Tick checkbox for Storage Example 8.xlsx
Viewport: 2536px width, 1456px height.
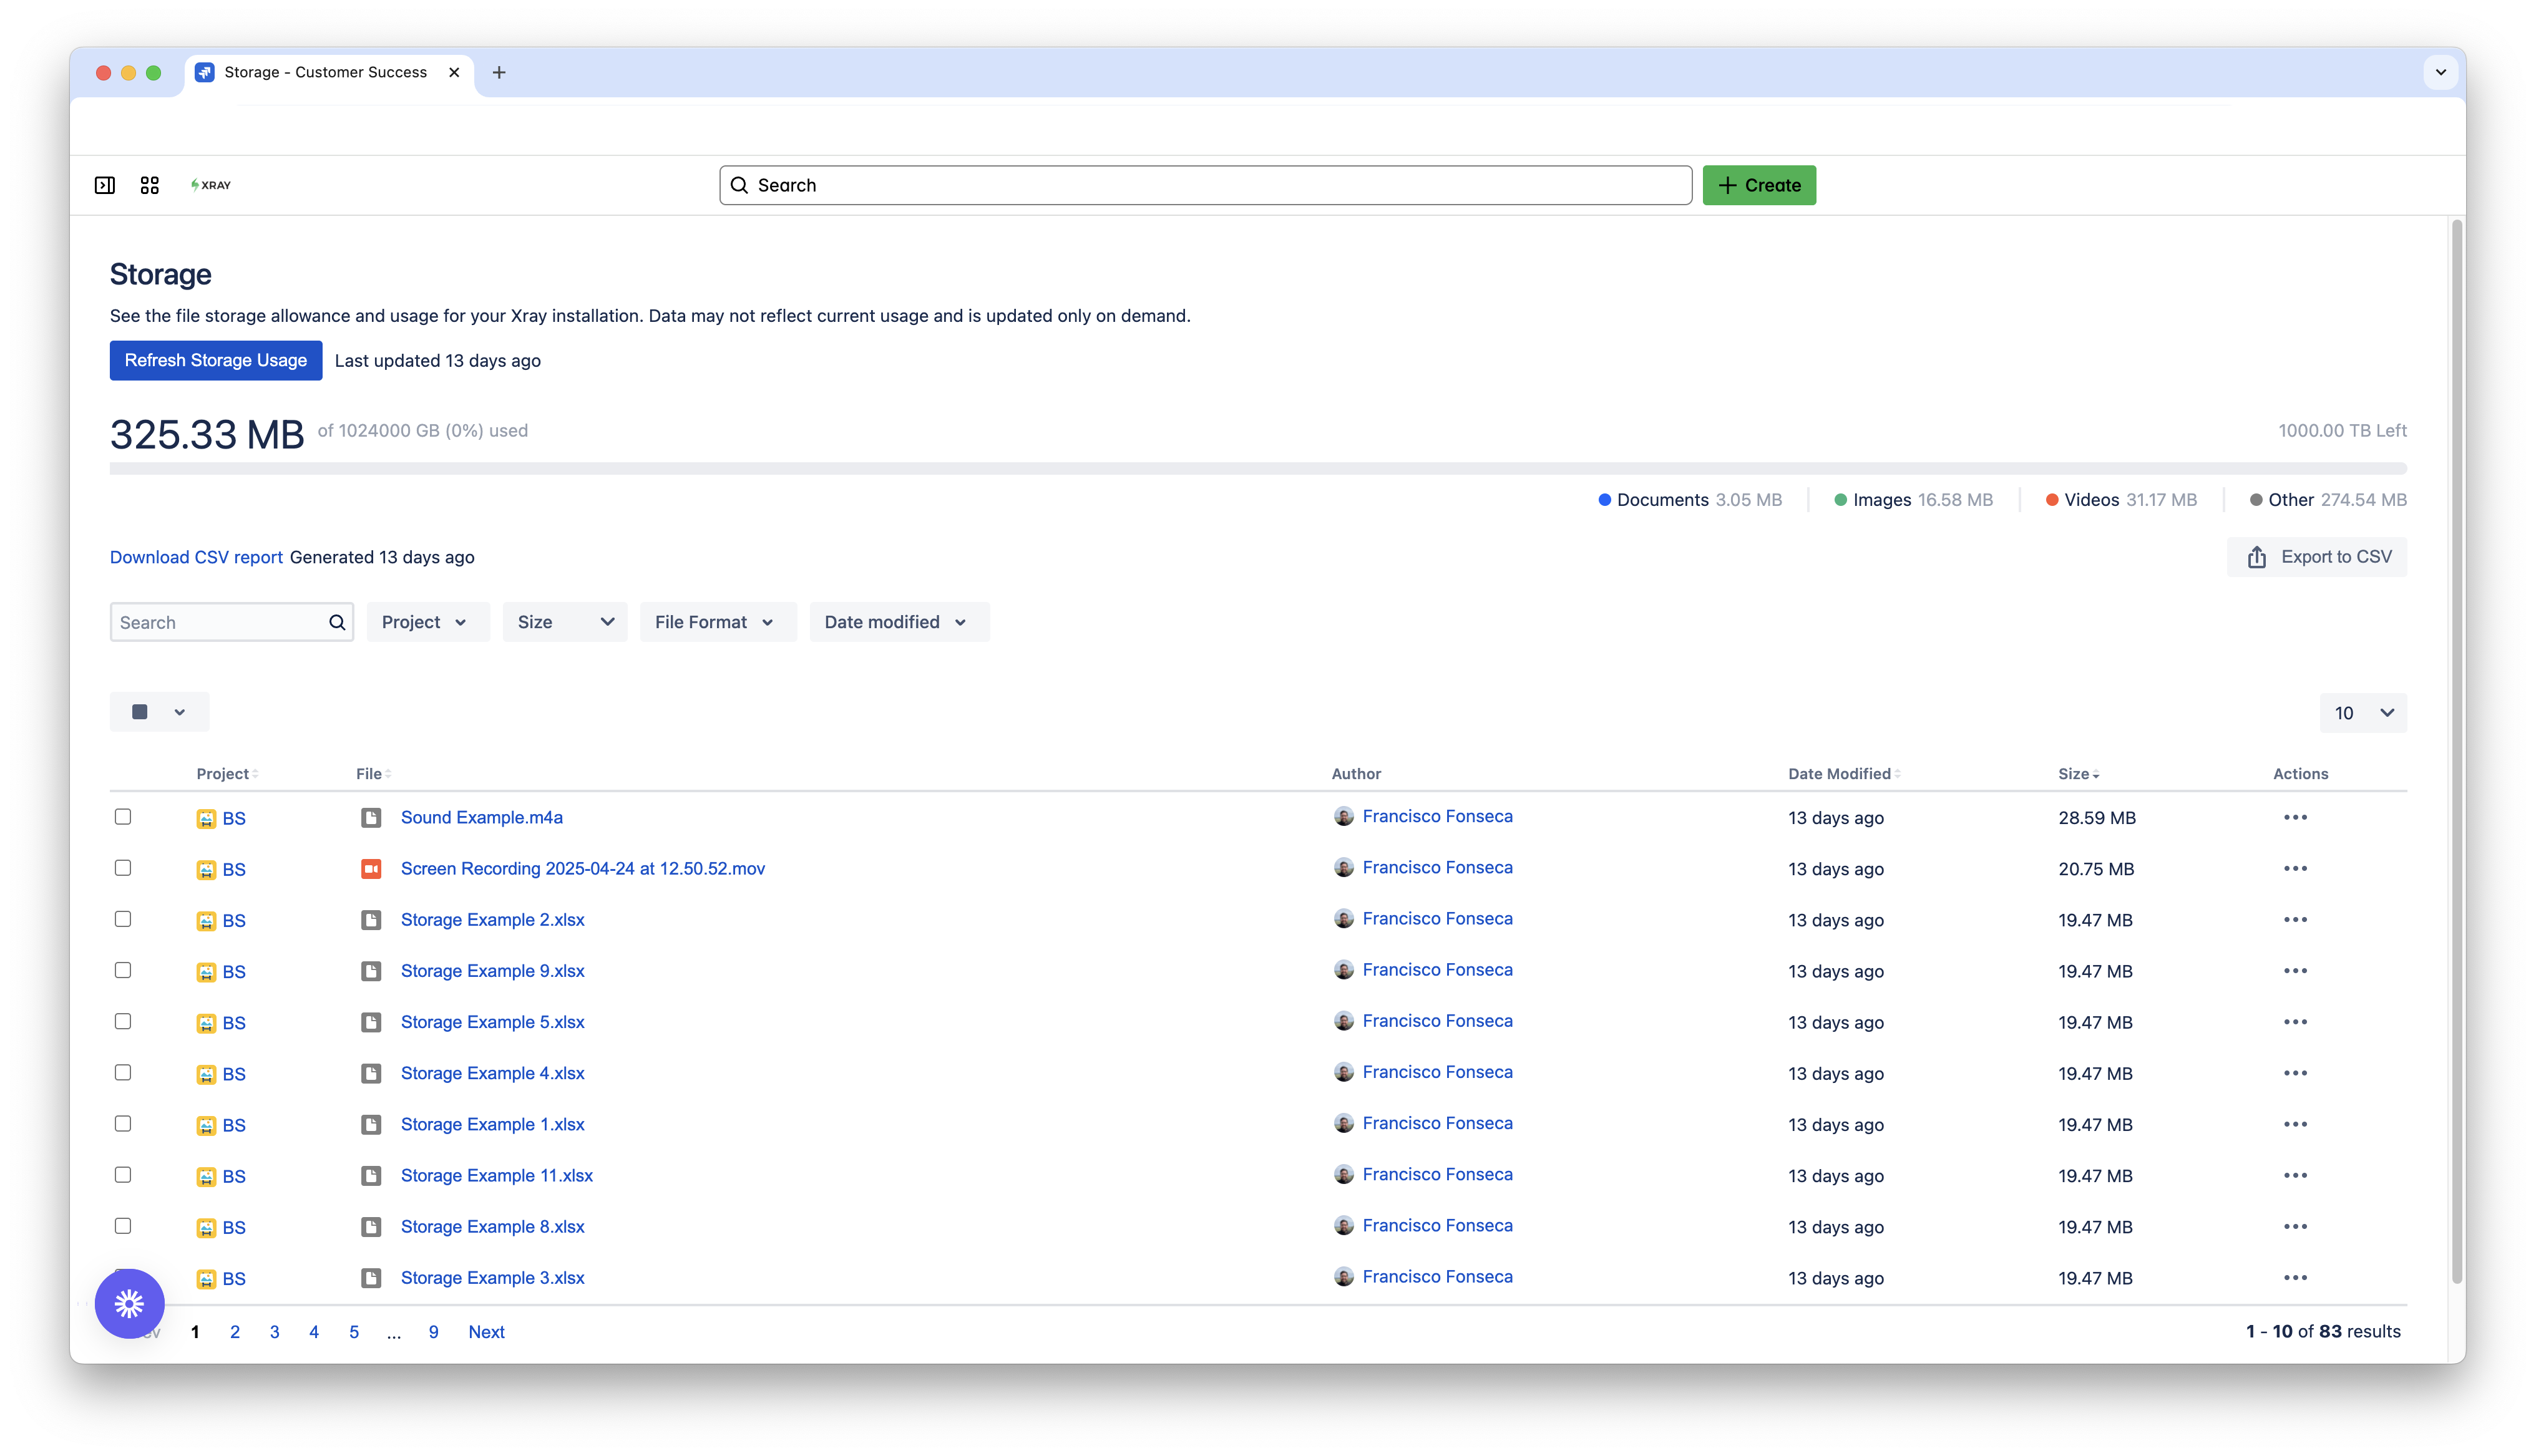pyautogui.click(x=123, y=1226)
